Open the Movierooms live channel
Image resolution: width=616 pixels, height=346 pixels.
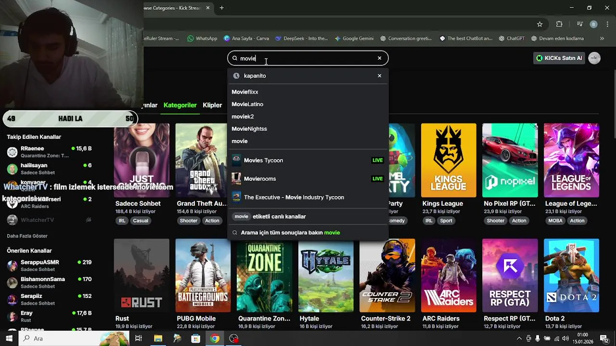click(308, 178)
